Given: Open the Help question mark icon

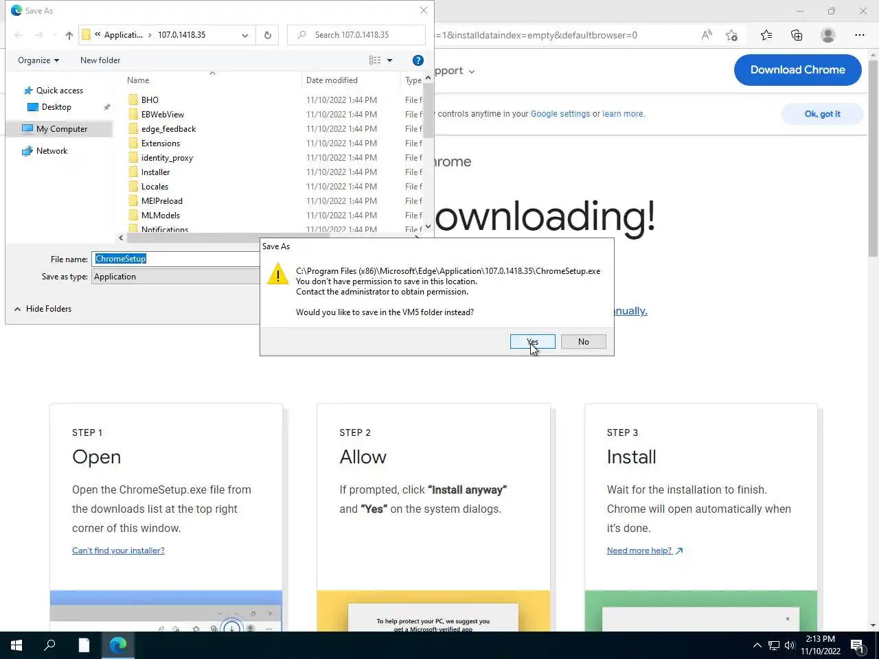Looking at the screenshot, I should (x=418, y=60).
